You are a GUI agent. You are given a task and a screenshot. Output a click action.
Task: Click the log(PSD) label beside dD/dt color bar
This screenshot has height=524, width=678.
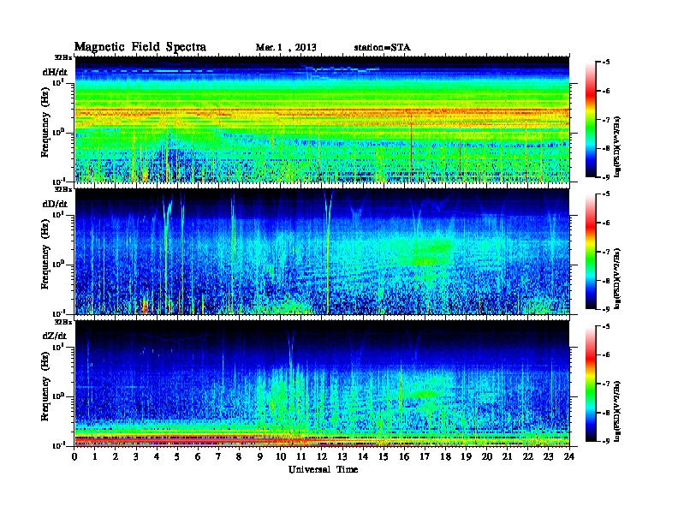click(617, 278)
